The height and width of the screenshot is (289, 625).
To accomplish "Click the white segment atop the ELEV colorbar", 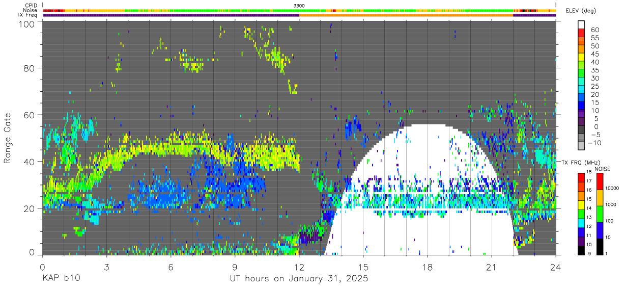I will click(581, 25).
